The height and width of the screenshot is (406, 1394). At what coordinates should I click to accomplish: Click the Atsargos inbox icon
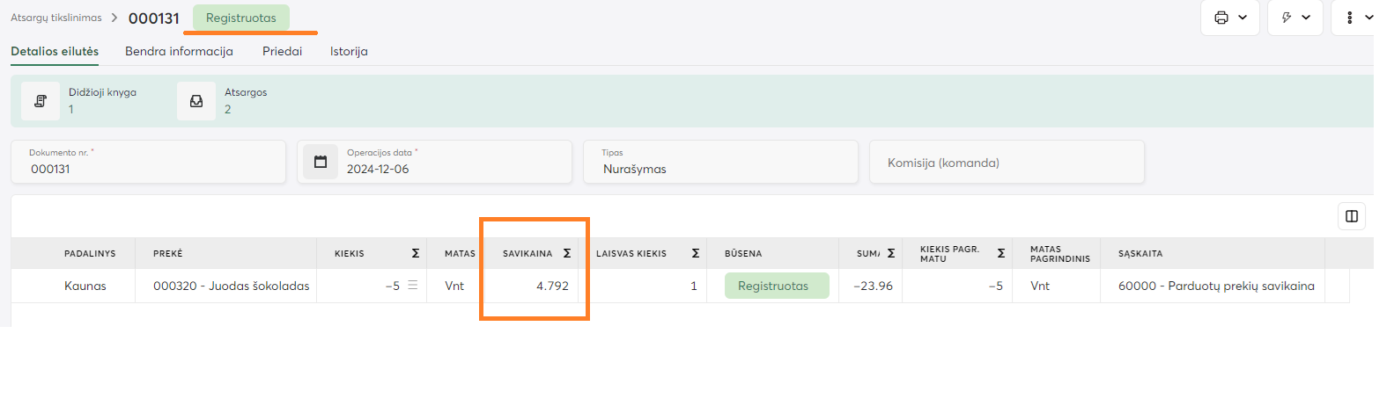click(196, 101)
